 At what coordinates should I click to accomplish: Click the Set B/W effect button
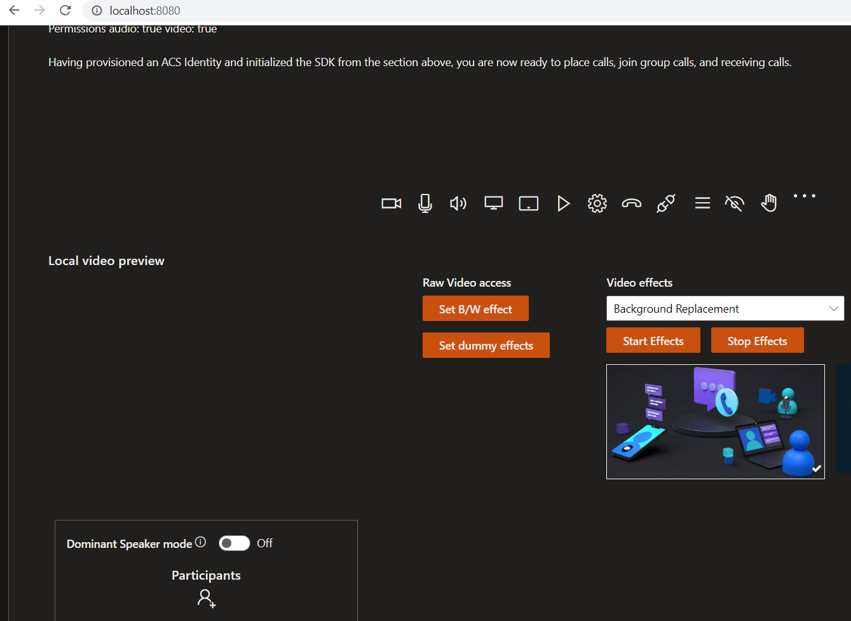coord(475,308)
